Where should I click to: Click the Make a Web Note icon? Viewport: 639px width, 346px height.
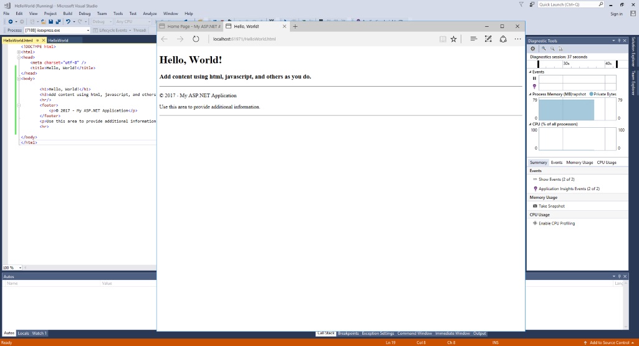coord(488,39)
